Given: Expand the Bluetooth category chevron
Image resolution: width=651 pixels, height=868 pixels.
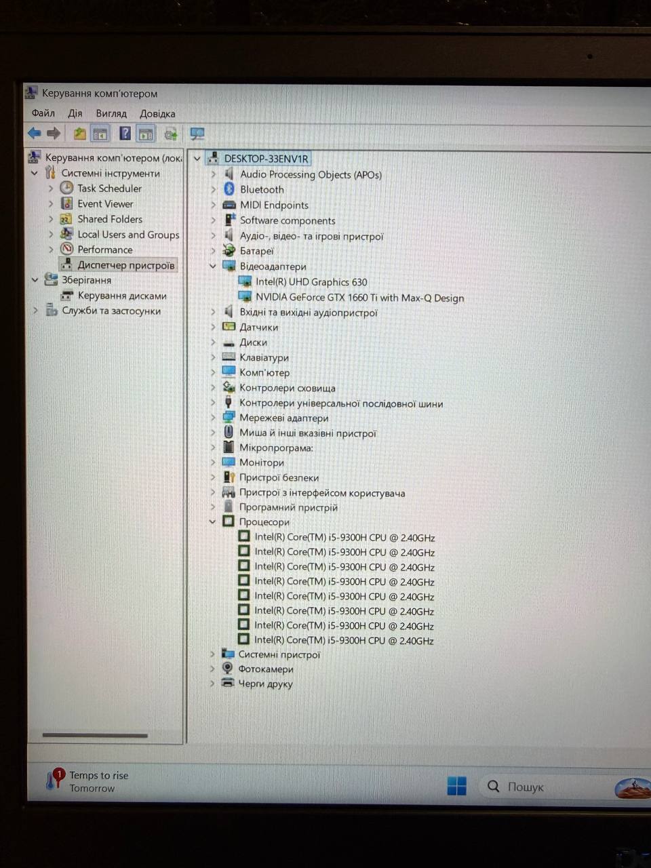Looking at the screenshot, I should [x=214, y=189].
